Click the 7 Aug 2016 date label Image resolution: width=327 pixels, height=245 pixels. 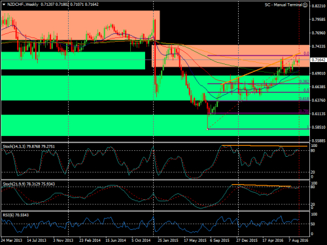pyautogui.click(x=298, y=240)
